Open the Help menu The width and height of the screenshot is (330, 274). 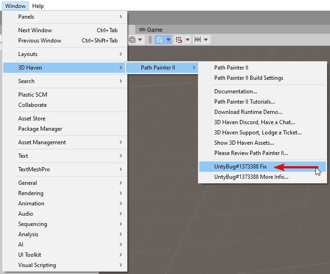[38, 6]
